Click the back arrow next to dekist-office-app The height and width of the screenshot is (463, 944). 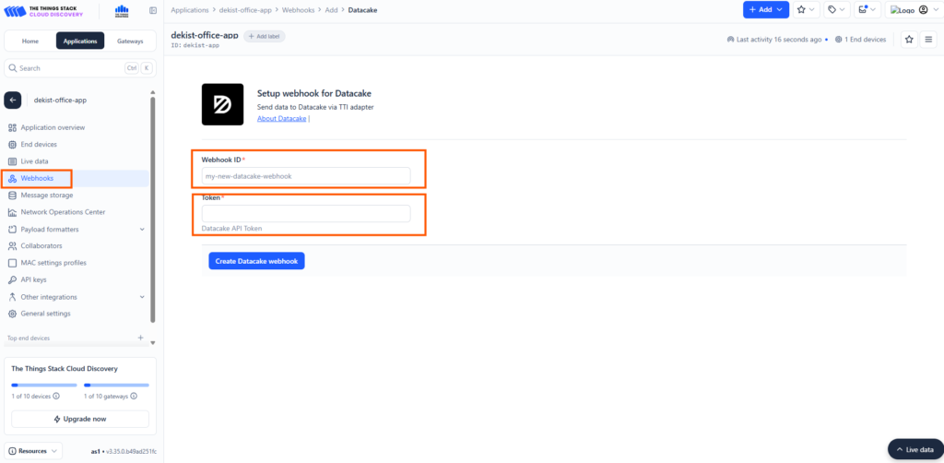tap(13, 100)
